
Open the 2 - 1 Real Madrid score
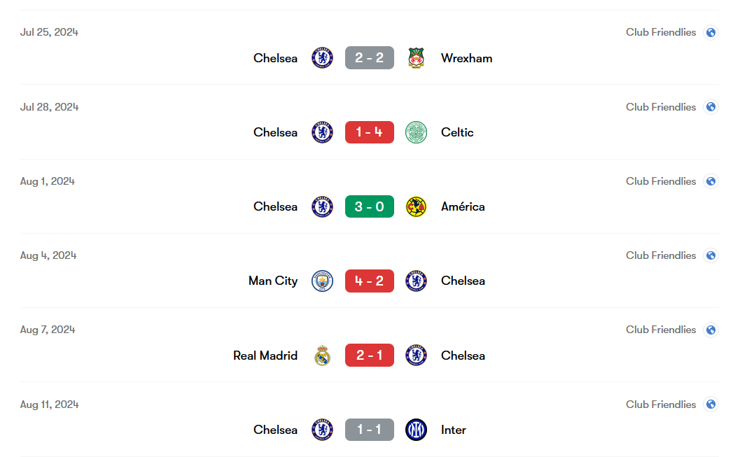(370, 355)
